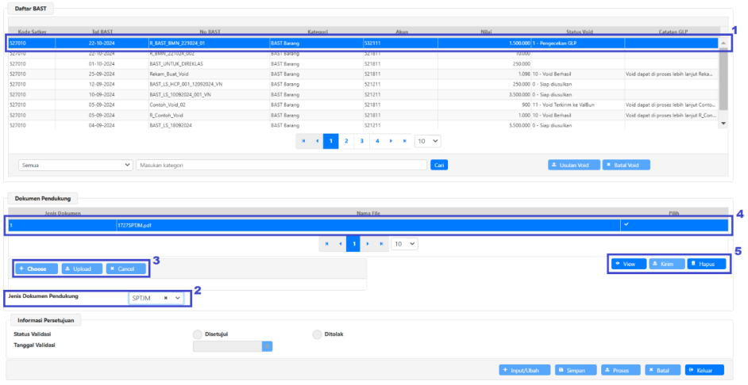Open page 2 of Daftar BAST

pyautogui.click(x=346, y=141)
